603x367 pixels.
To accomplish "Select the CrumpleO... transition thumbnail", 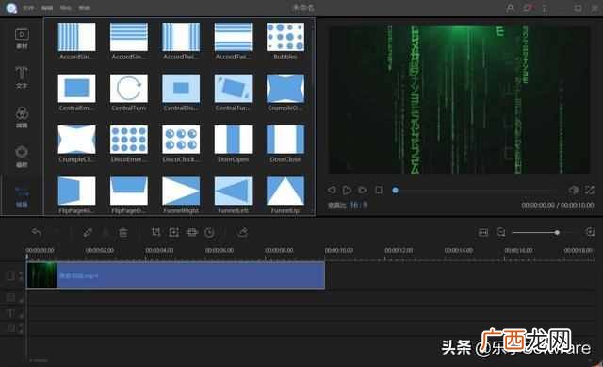I will (285, 88).
